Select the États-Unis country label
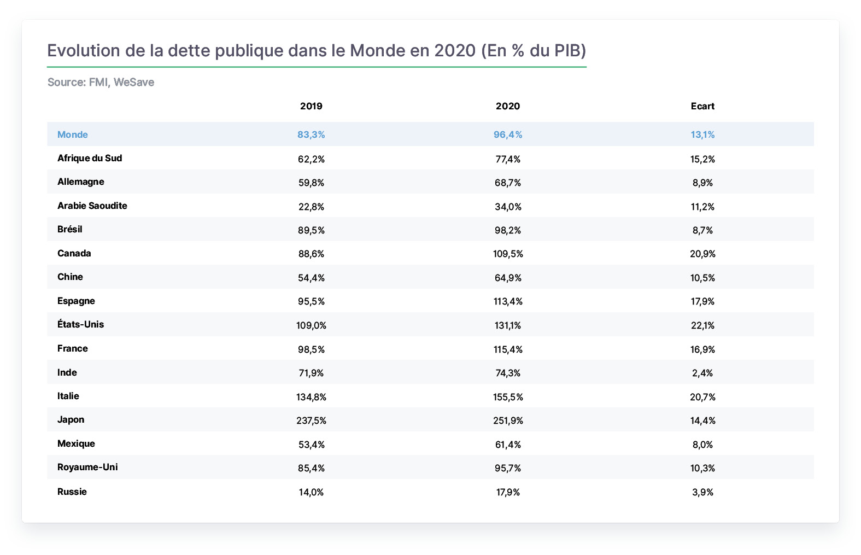This screenshot has width=861, height=555. click(x=80, y=324)
